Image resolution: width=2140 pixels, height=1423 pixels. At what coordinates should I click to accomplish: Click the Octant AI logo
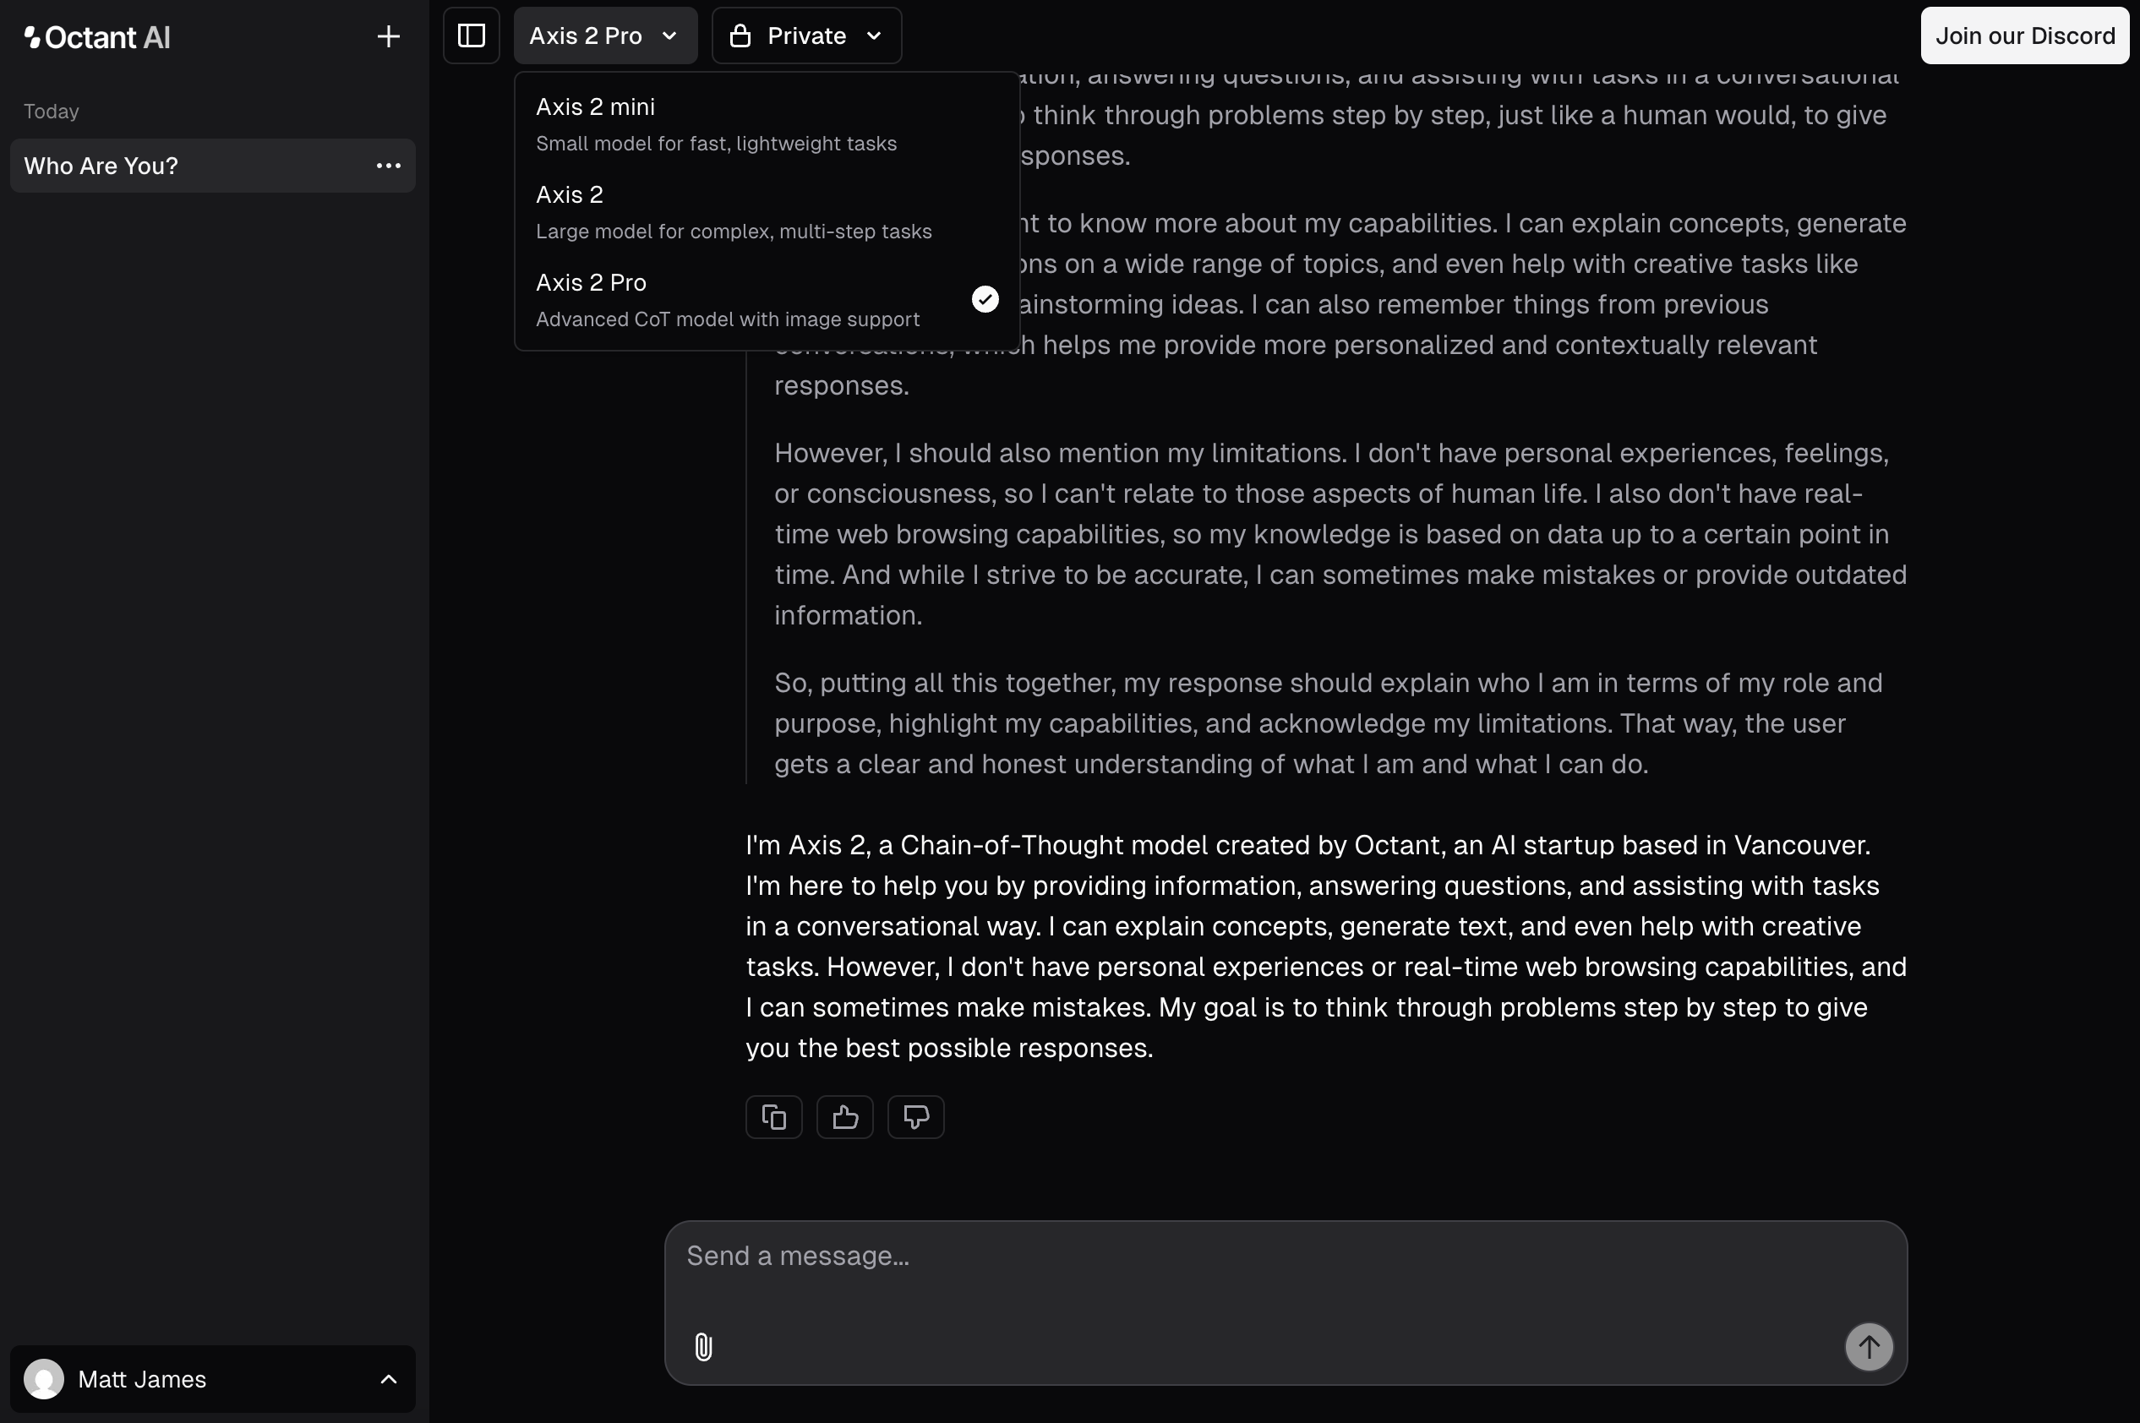pyautogui.click(x=98, y=37)
